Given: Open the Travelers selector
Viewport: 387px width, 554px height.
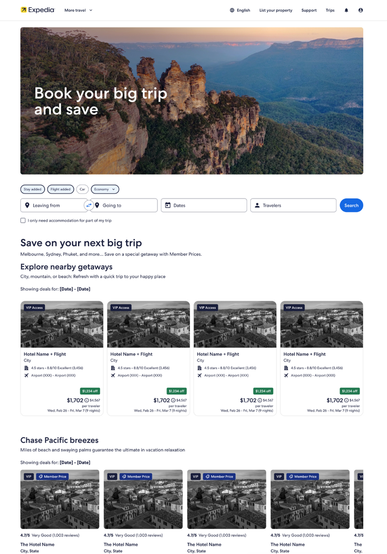Looking at the screenshot, I should [293, 205].
